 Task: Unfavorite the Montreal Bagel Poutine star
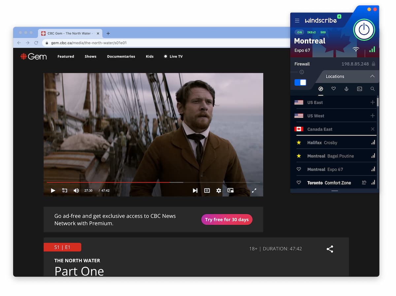point(299,156)
